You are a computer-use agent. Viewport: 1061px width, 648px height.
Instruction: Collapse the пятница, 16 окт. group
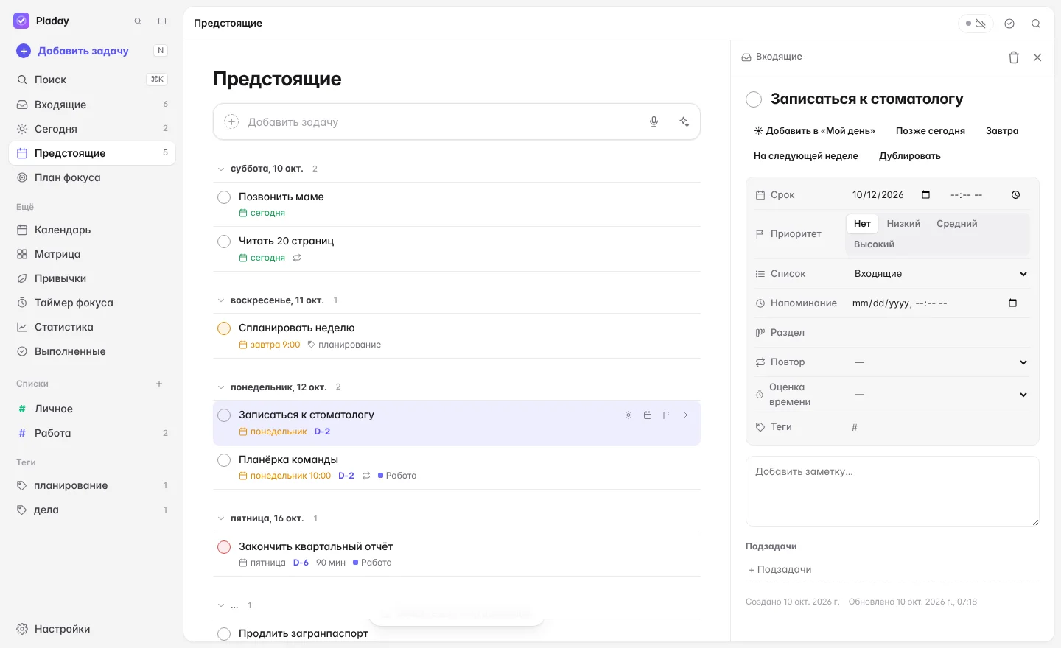(x=220, y=518)
